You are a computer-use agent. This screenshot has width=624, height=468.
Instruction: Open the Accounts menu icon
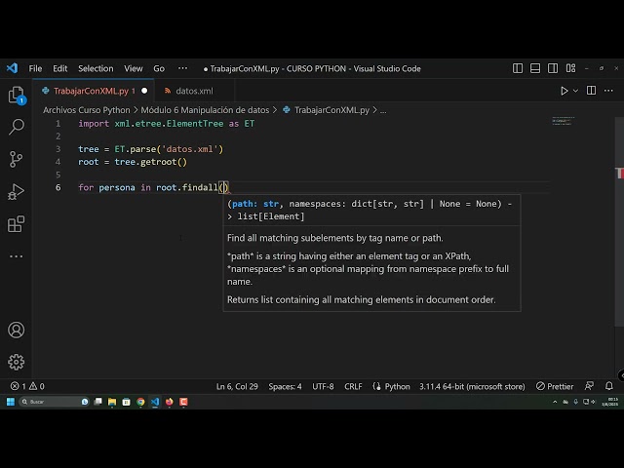coord(16,330)
